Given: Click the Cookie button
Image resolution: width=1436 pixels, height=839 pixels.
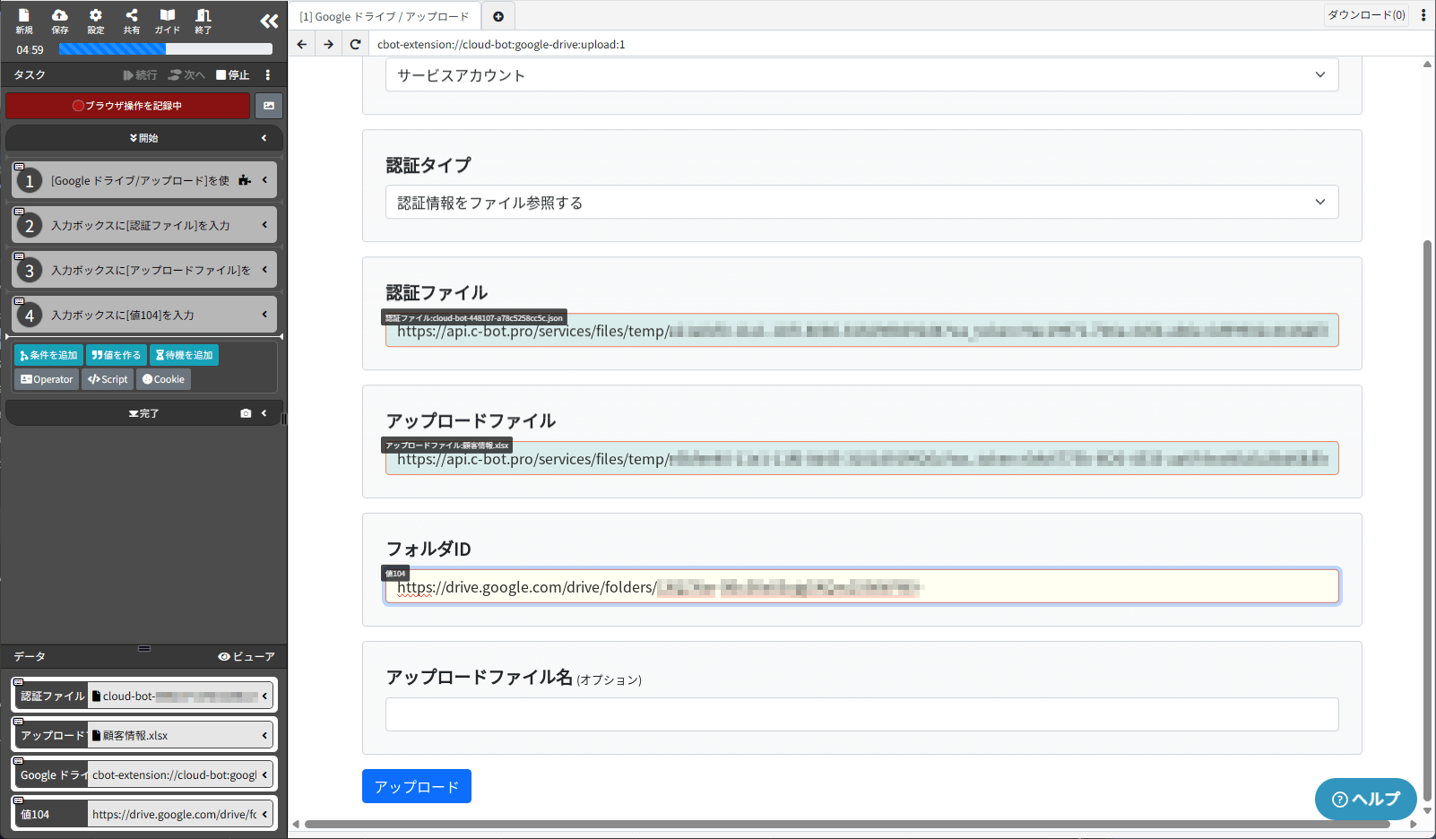Looking at the screenshot, I should click(x=163, y=380).
